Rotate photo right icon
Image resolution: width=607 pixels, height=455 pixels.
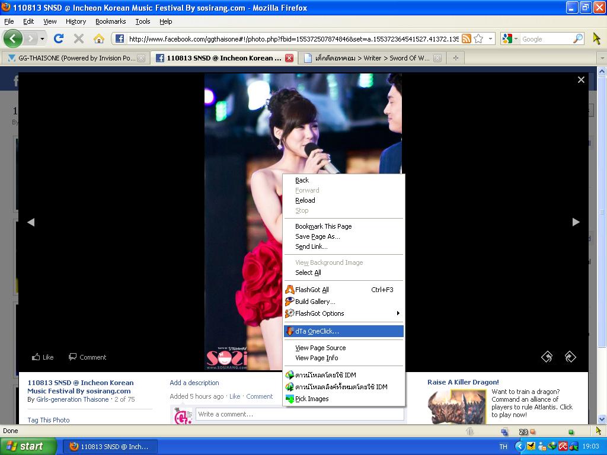[x=570, y=357]
